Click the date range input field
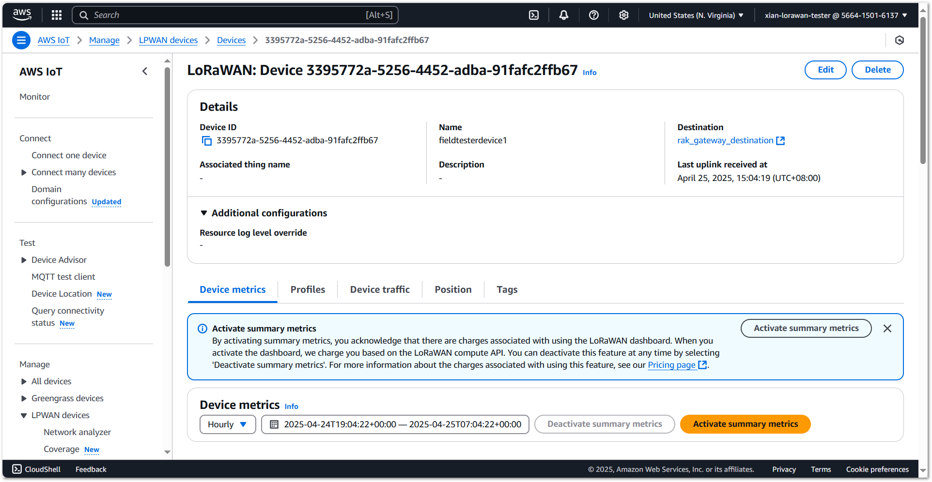932x482 pixels. coord(395,424)
